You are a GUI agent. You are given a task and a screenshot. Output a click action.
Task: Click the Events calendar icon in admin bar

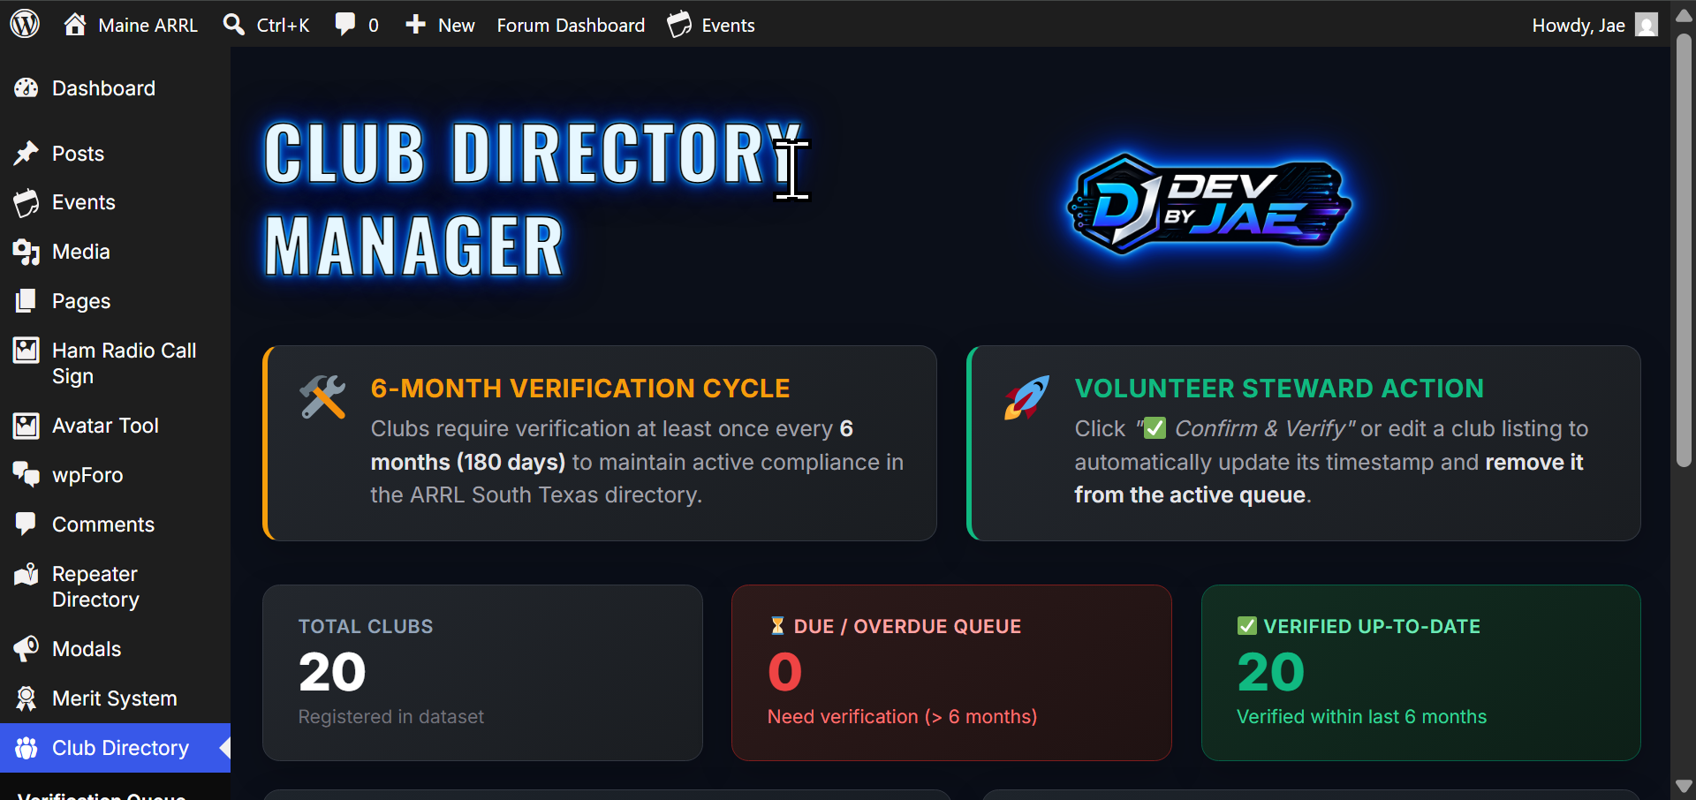(x=679, y=25)
